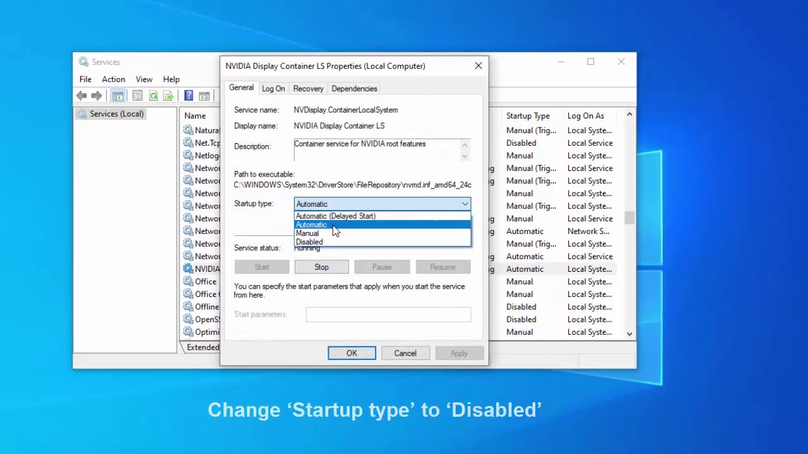
Task: Open the Extended tab at the bottom of Services
Action: 203,347
